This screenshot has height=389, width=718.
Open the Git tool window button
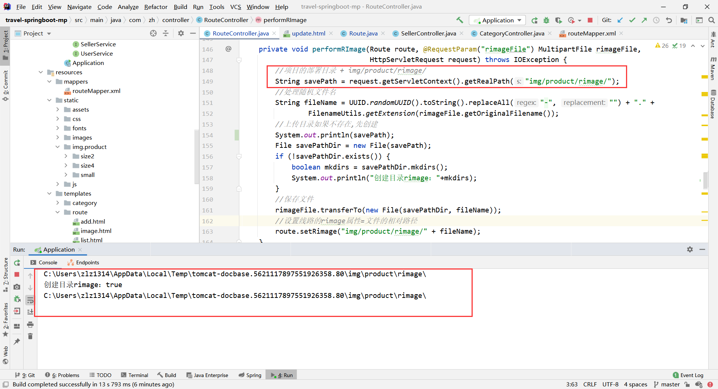click(25, 375)
